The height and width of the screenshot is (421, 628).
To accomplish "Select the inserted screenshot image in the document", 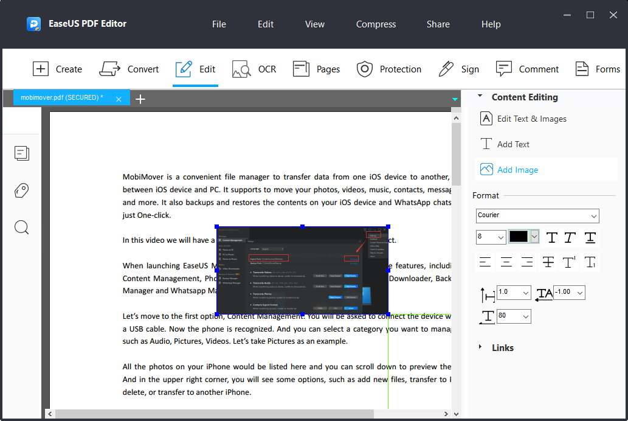I will (x=302, y=271).
